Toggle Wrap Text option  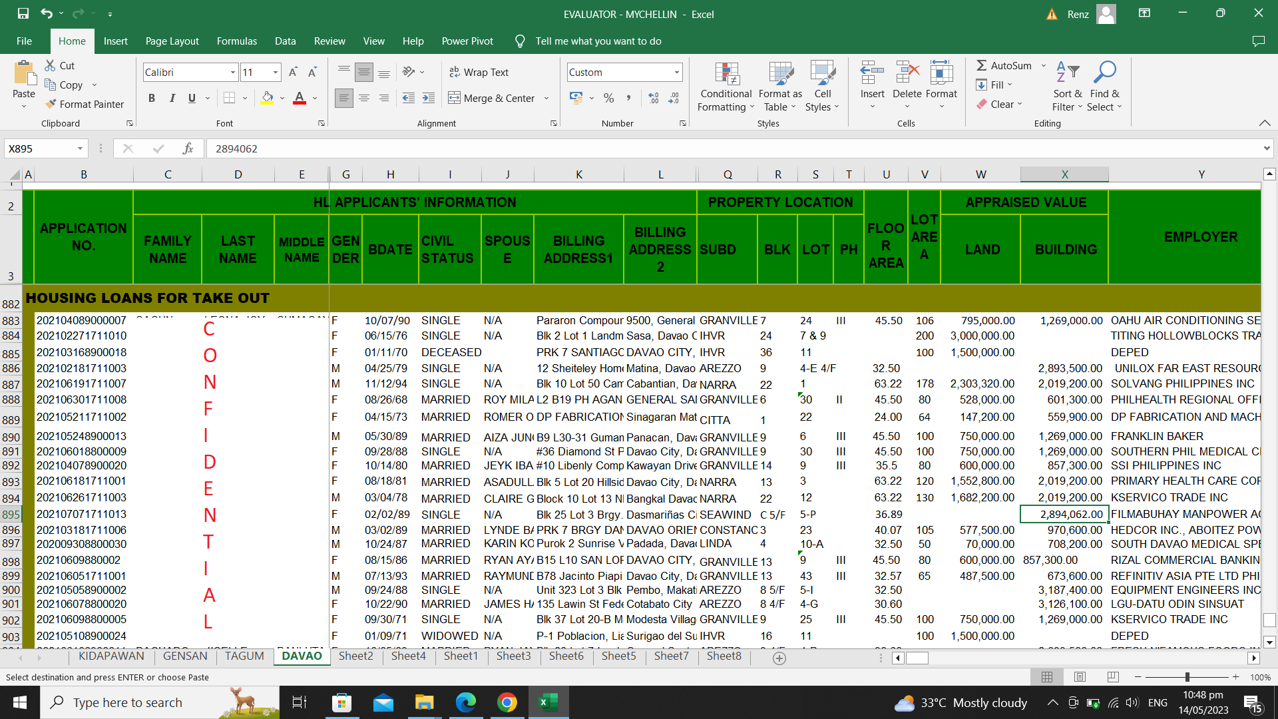point(479,73)
